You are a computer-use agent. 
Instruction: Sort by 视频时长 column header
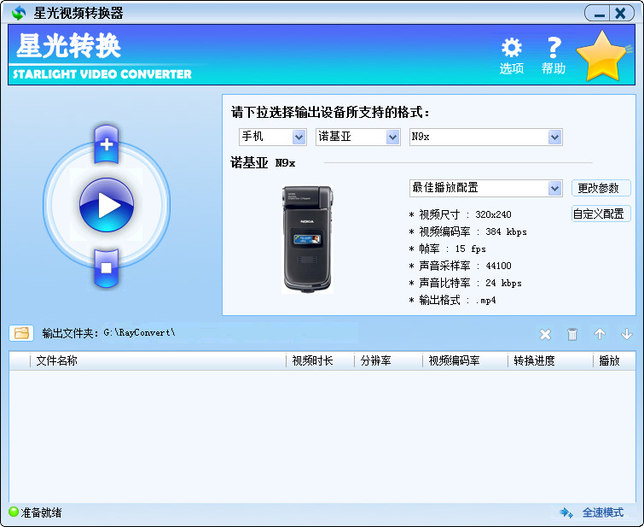pos(321,360)
